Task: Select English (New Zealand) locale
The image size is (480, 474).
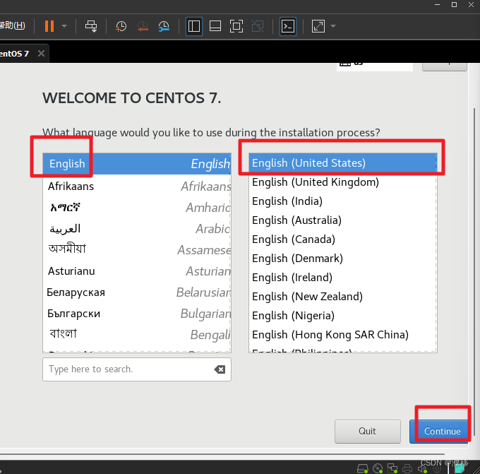Action: [343, 297]
